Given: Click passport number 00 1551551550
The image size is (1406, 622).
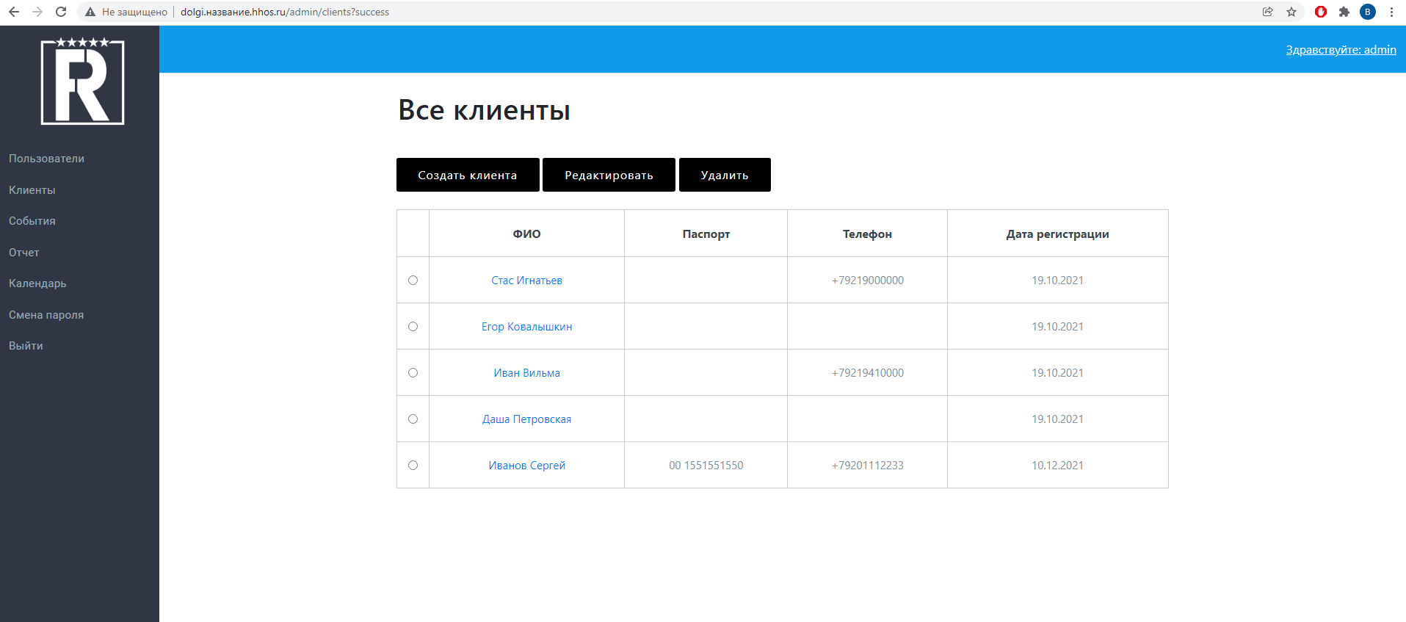Looking at the screenshot, I should click(x=706, y=466).
